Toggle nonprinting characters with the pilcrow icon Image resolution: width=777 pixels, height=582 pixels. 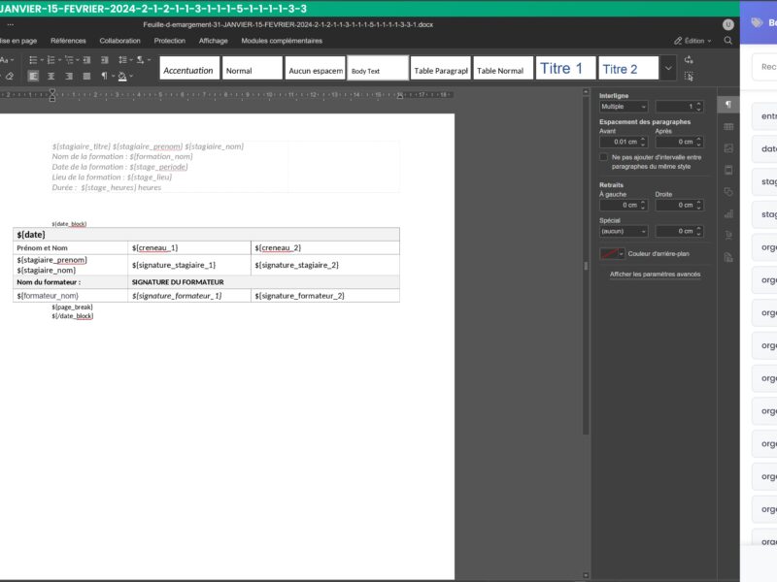tap(104, 75)
